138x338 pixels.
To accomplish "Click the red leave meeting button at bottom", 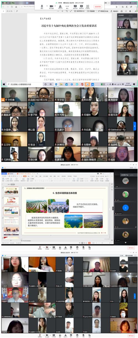I will [x=131, y=248].
